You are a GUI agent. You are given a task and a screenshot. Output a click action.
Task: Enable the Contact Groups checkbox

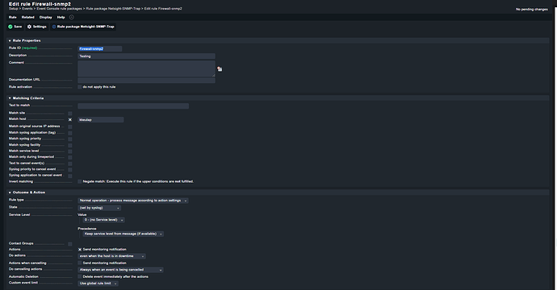click(70, 244)
